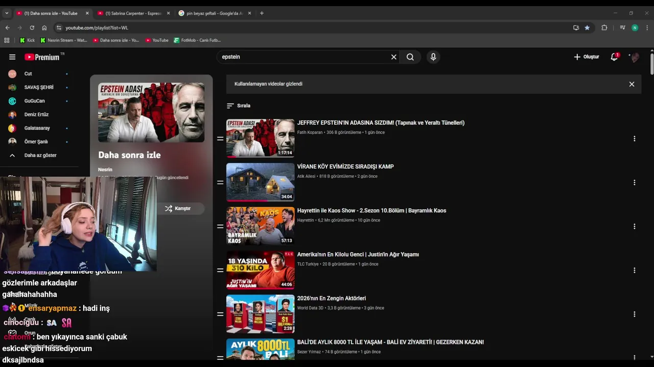Grab reorder handle of VİRANE KÖY video
Image resolution: width=654 pixels, height=367 pixels.
[x=220, y=182]
